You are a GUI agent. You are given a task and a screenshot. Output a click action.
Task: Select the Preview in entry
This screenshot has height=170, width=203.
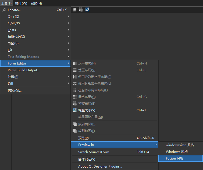click(115, 145)
